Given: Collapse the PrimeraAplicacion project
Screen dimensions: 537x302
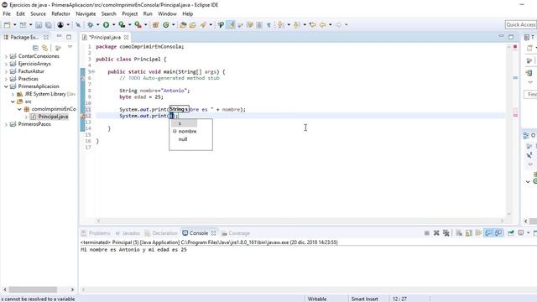Looking at the screenshot, I should pos(6,86).
